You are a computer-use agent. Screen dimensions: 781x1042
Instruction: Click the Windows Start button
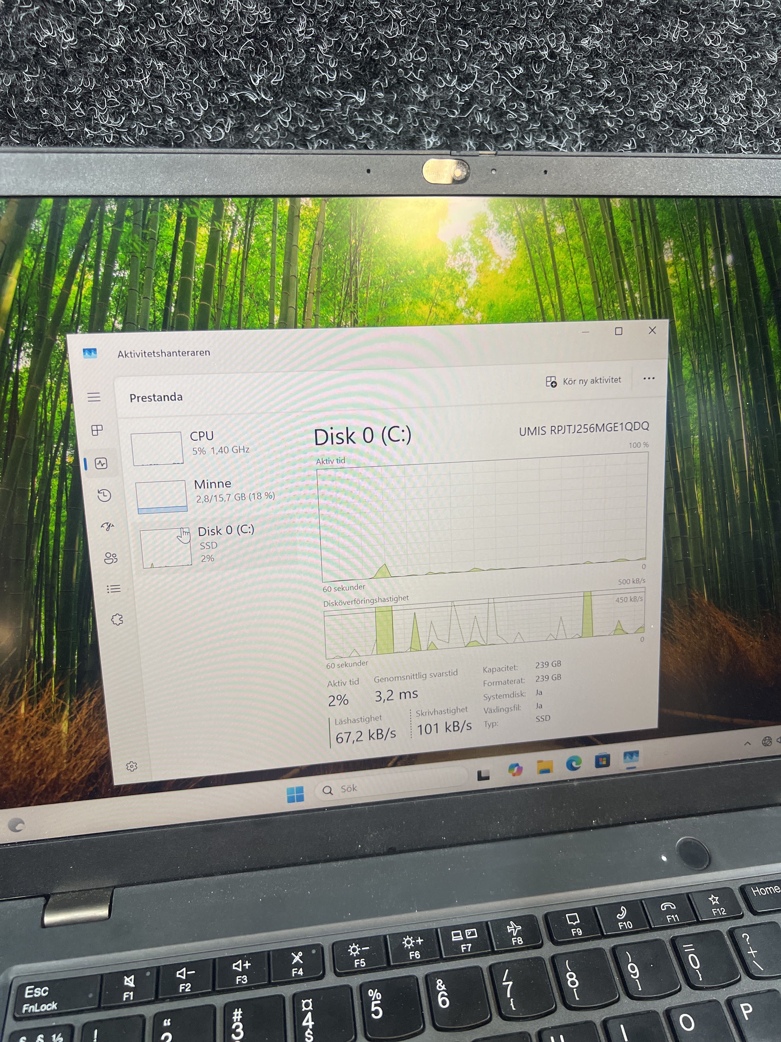click(x=295, y=794)
